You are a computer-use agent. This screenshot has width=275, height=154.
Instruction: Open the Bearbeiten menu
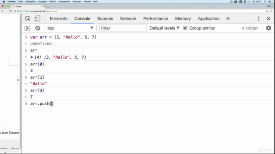point(31,2)
